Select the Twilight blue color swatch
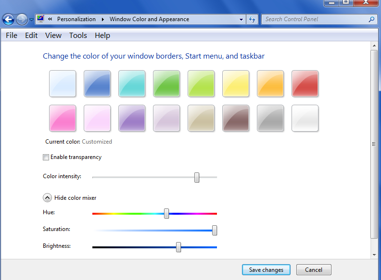Viewport: 381px width, 280px height. coord(97,84)
